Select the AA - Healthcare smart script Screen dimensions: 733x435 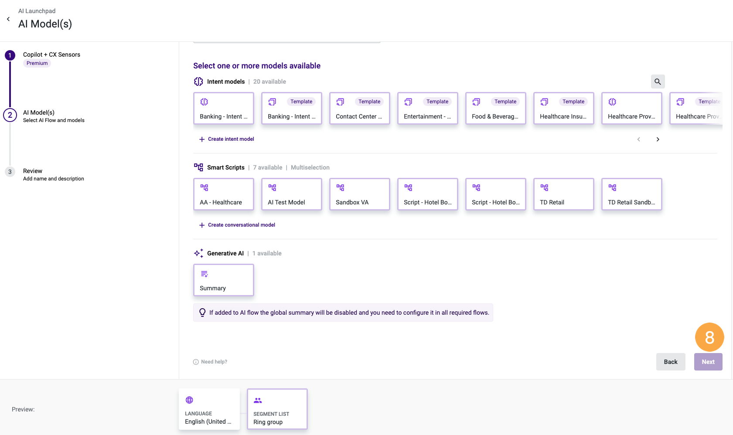point(223,194)
